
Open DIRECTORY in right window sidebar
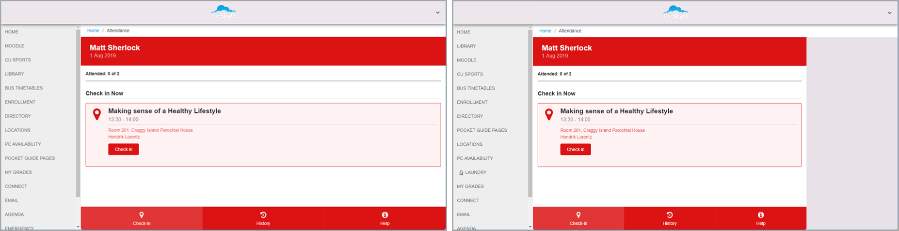(x=470, y=116)
